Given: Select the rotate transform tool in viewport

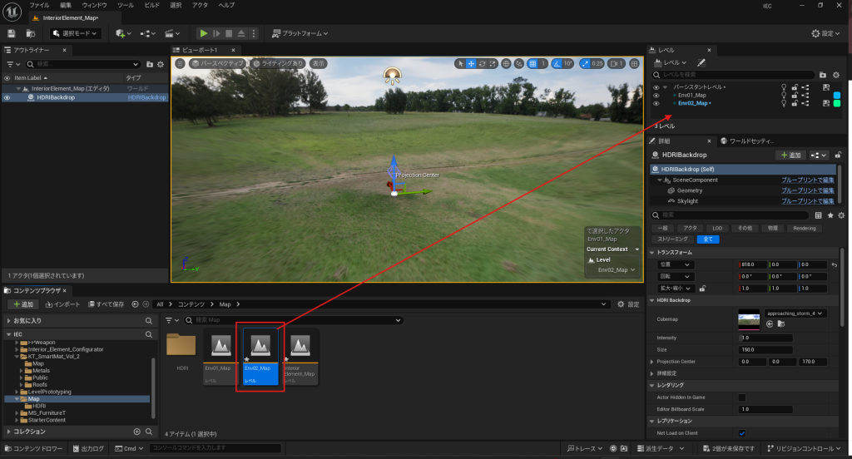Looking at the screenshot, I should (x=483, y=63).
